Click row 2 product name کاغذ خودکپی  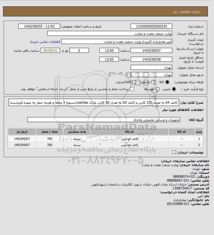pos(130,145)
